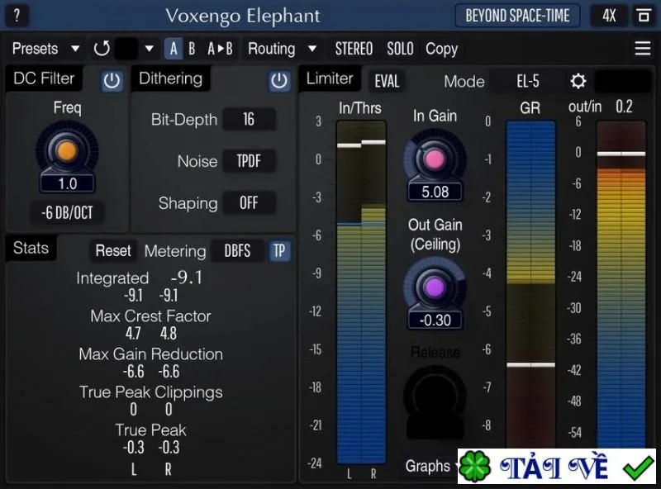Image resolution: width=661 pixels, height=489 pixels.
Task: Change the Bit-Depth value 16
Action: (249, 119)
